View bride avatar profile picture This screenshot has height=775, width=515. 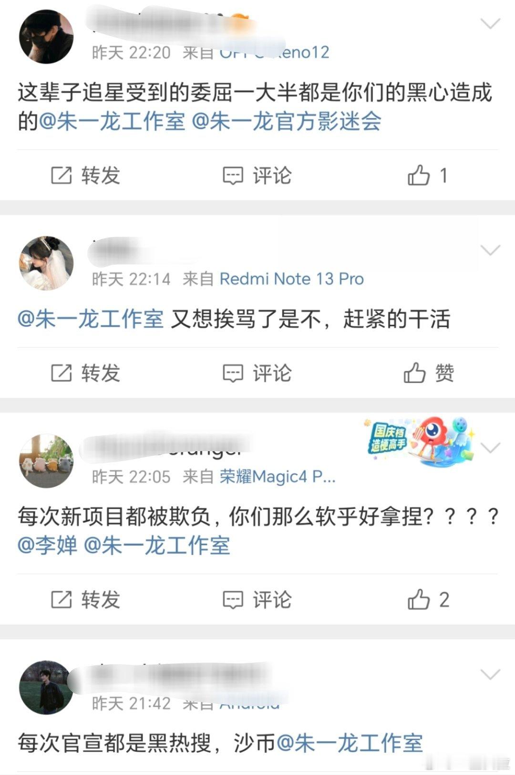coord(46,263)
